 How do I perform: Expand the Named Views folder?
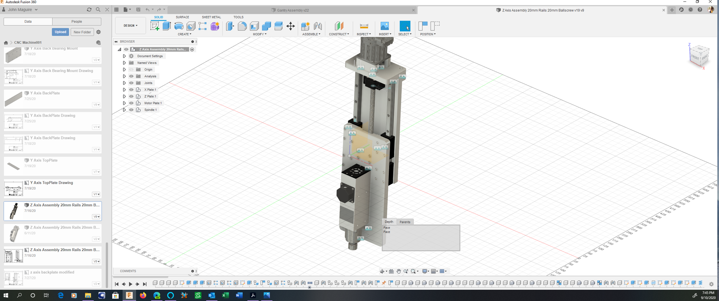click(x=124, y=63)
